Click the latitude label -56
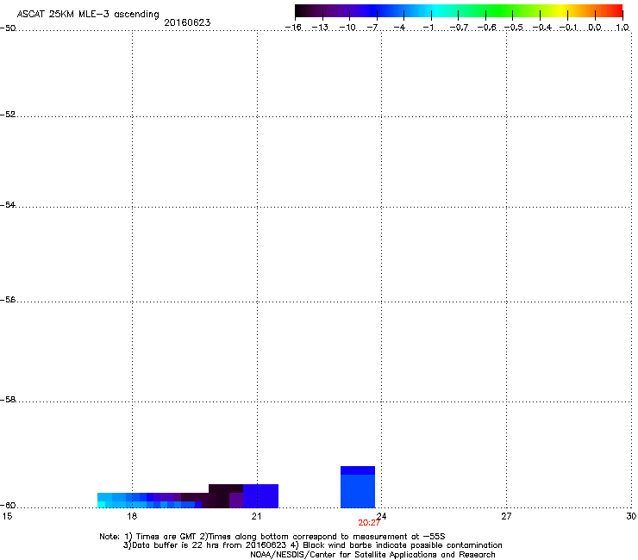Viewport: 638px width, 560px height. [x=8, y=299]
